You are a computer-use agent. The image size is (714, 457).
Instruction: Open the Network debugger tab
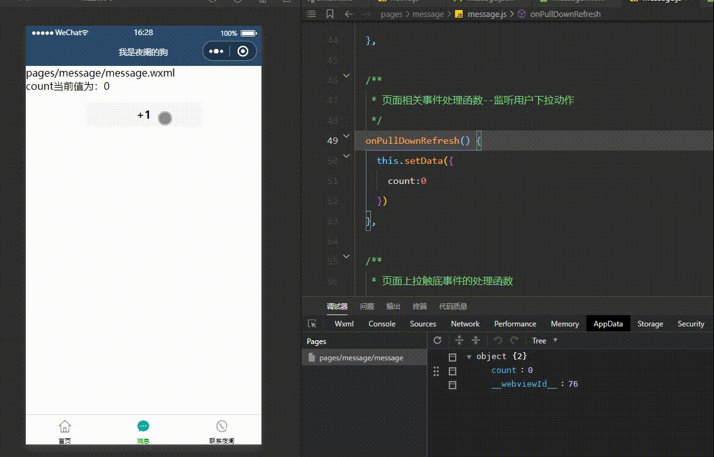465,324
